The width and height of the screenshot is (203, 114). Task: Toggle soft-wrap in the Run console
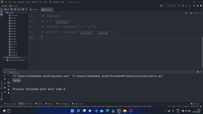[9, 83]
